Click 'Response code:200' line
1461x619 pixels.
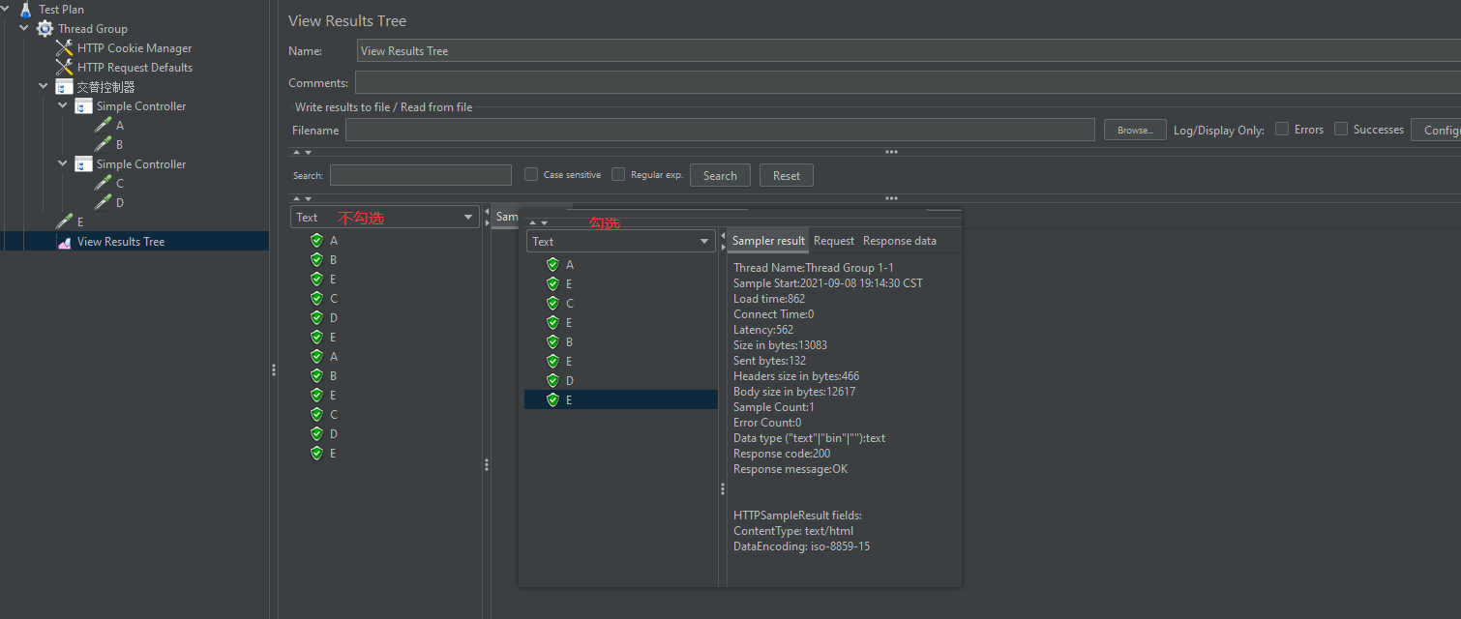(782, 454)
